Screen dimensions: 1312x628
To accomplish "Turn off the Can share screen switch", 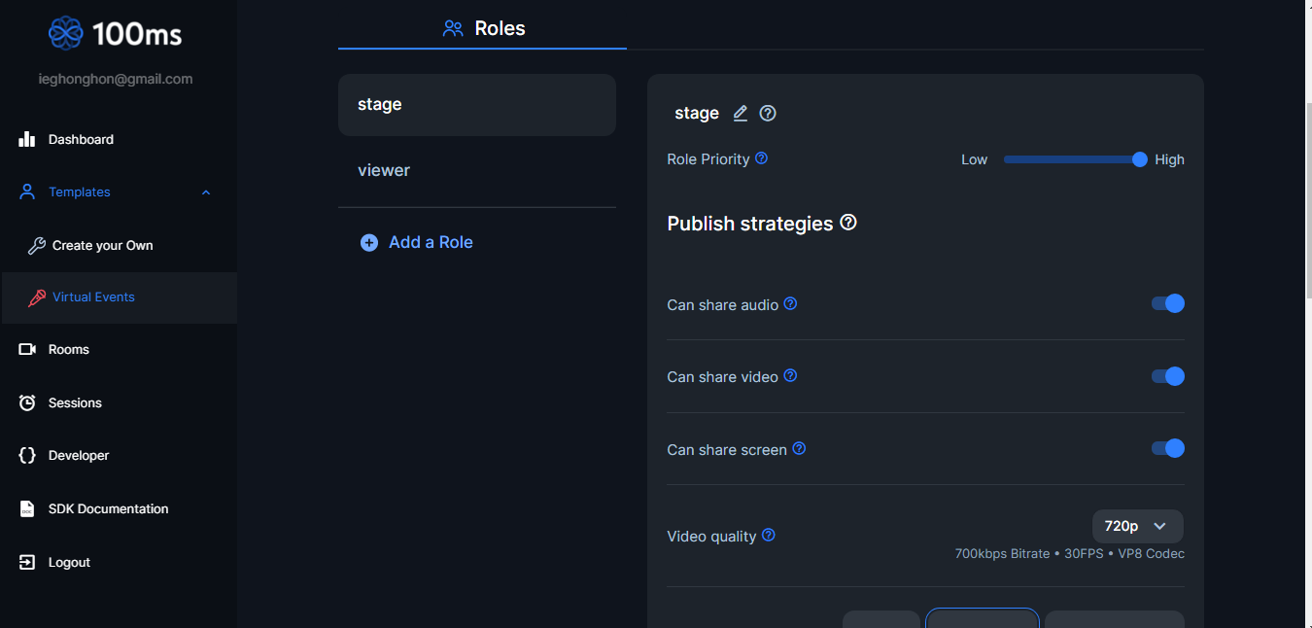I will point(1168,448).
